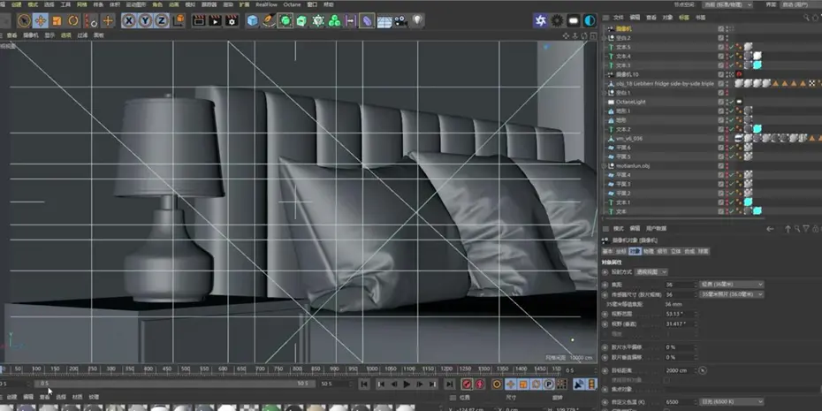The height and width of the screenshot is (411, 822).
Task: Jump to the animation end
Action: (x=449, y=384)
